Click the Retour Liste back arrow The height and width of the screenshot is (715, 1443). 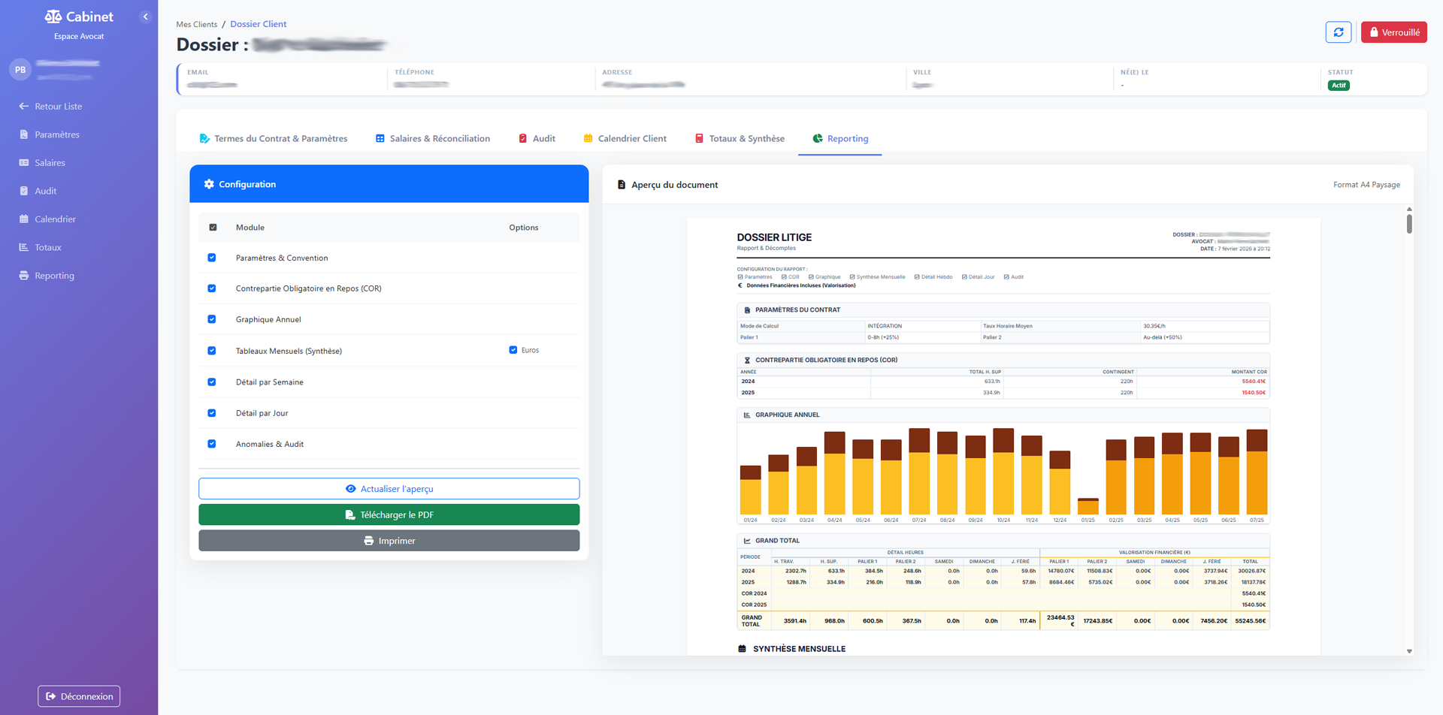24,107
